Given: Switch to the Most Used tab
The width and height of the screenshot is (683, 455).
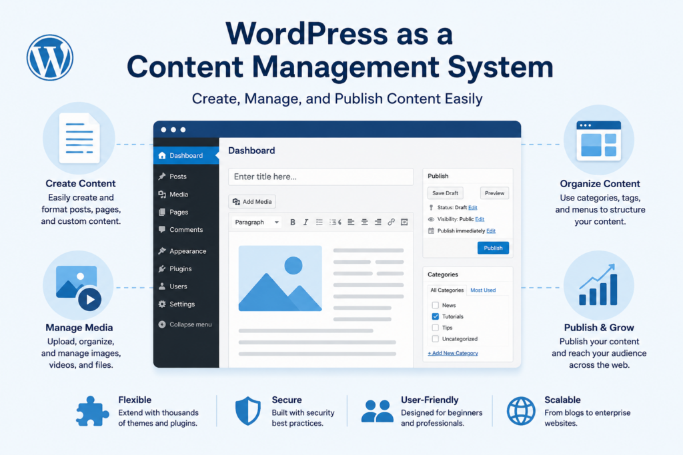Looking at the screenshot, I should click(x=483, y=290).
